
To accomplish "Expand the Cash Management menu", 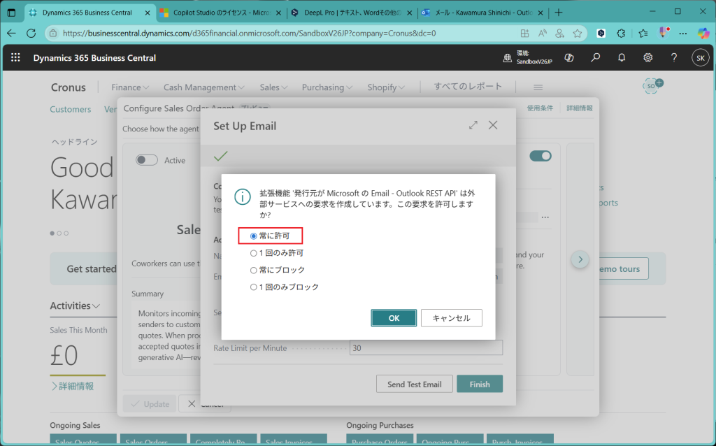I will tap(203, 87).
